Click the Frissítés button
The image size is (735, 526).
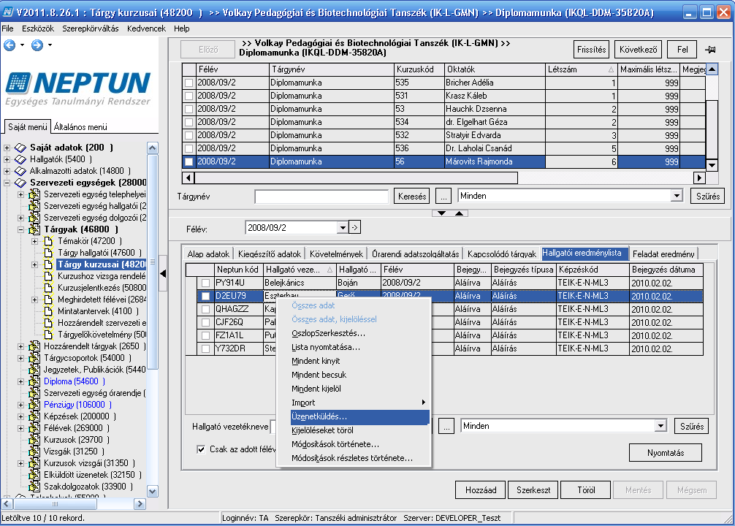point(591,50)
